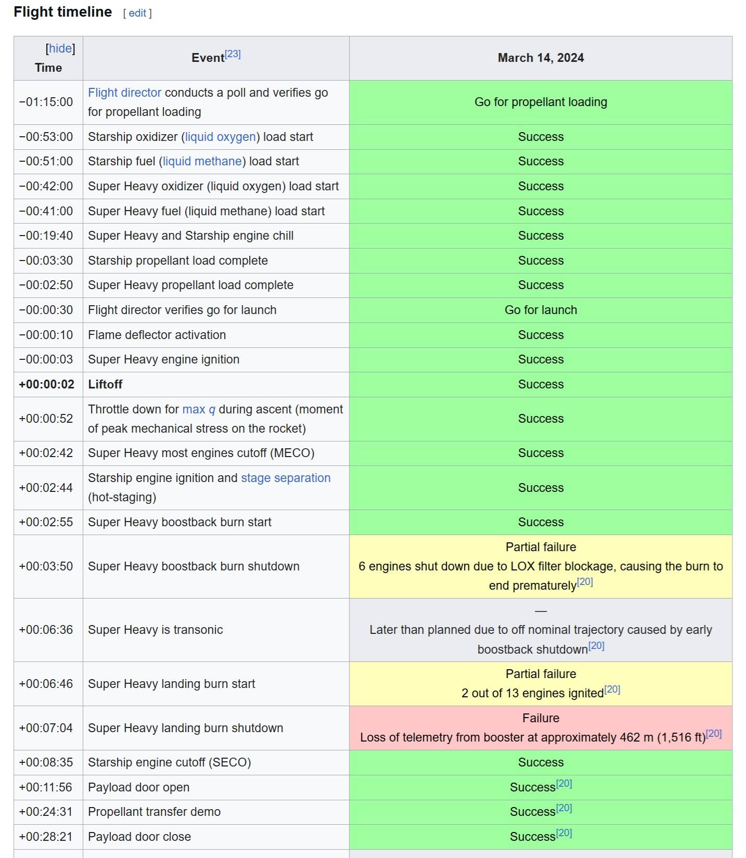746x858 pixels.
Task: Click 'Super Heavy boostback burn start' cell
Action: pyautogui.click(x=216, y=522)
